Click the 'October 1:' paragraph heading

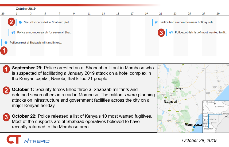(23, 89)
